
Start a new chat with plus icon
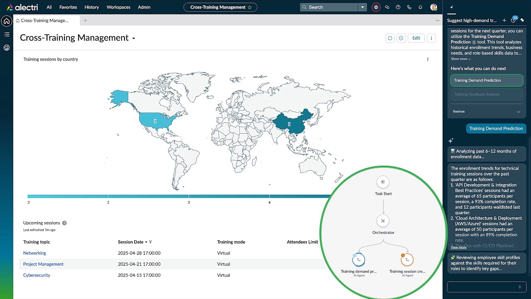pyautogui.click(x=504, y=20)
